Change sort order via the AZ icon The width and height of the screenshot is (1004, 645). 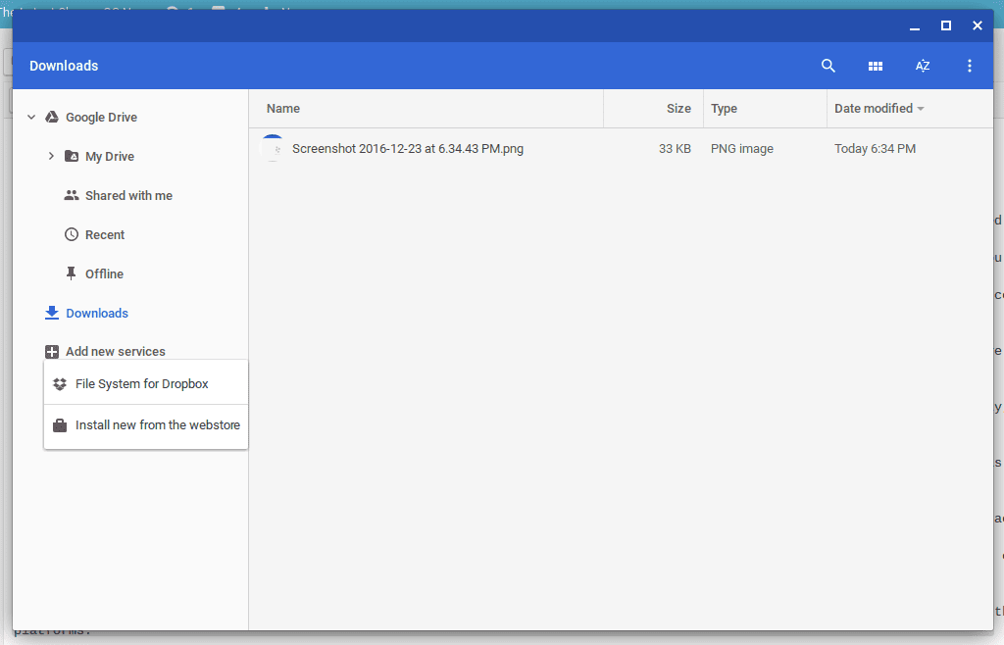tap(922, 66)
